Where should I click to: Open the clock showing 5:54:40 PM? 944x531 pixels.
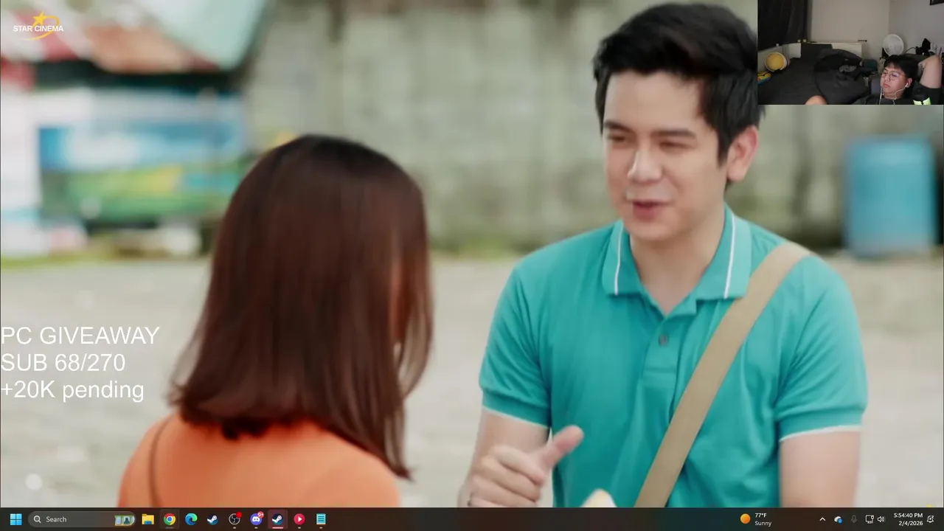point(908,519)
